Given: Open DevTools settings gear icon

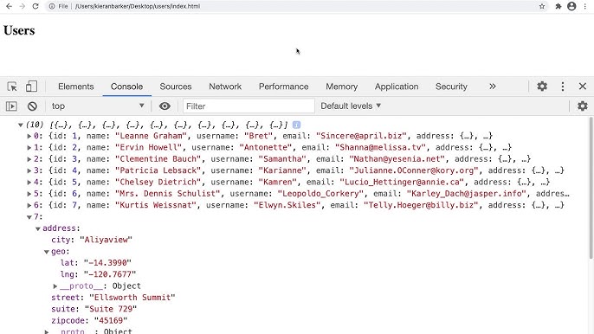Looking at the screenshot, I should (x=542, y=87).
